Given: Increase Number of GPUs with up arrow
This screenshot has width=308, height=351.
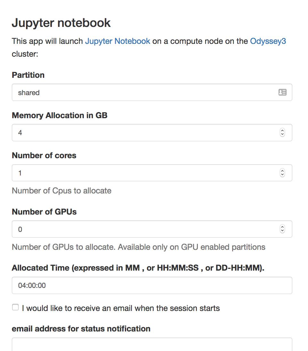Looking at the screenshot, I should pos(282,227).
